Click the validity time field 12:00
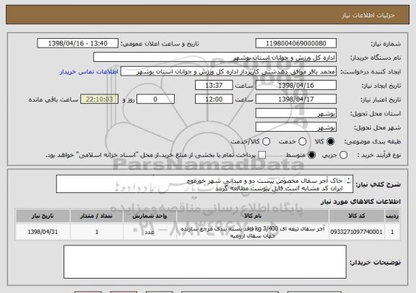Screen dimensions: 416x293 pos(214,99)
